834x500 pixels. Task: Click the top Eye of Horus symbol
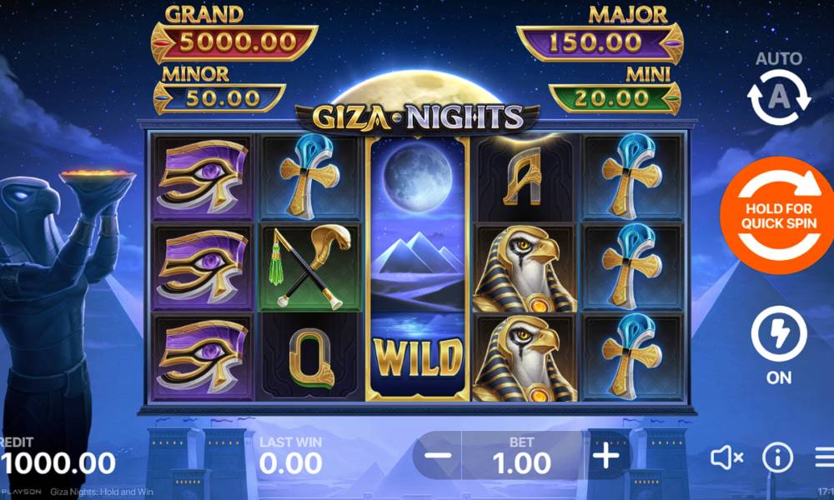[x=203, y=177]
